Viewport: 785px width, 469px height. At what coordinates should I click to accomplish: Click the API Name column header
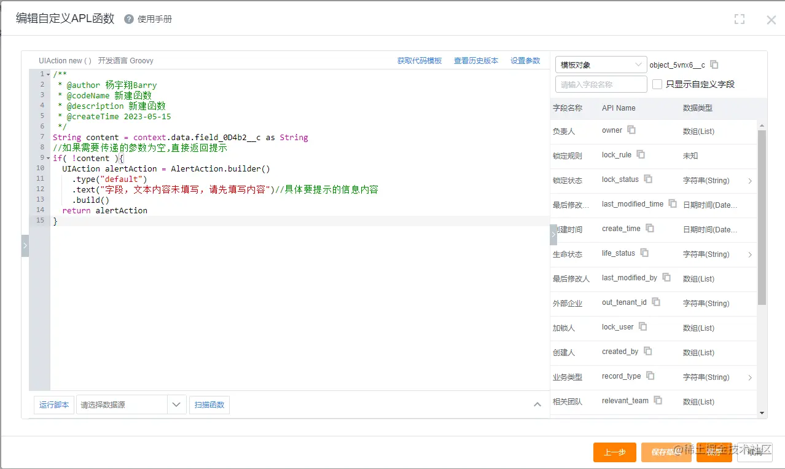point(619,108)
